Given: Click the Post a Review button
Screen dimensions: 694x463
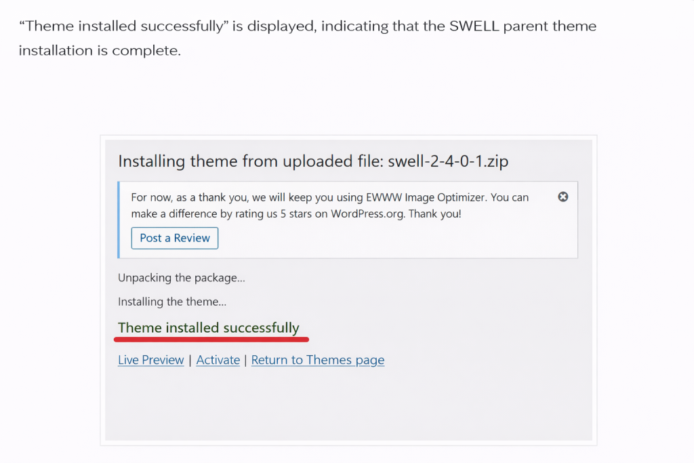Looking at the screenshot, I should [174, 238].
